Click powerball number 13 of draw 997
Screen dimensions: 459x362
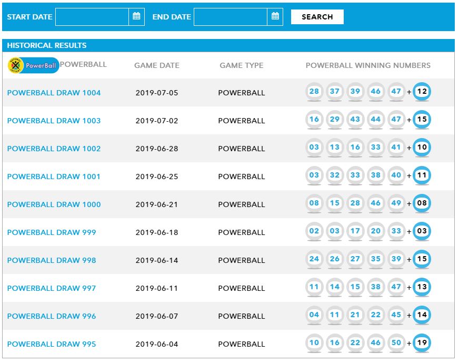pos(422,287)
